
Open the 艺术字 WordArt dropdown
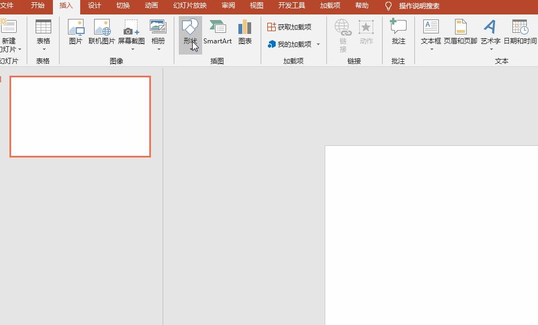coord(491,49)
